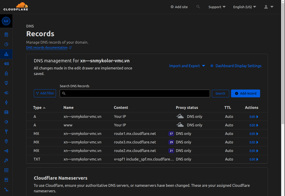
Task: Click priority 21 badge for route2
Action: (x=171, y=150)
